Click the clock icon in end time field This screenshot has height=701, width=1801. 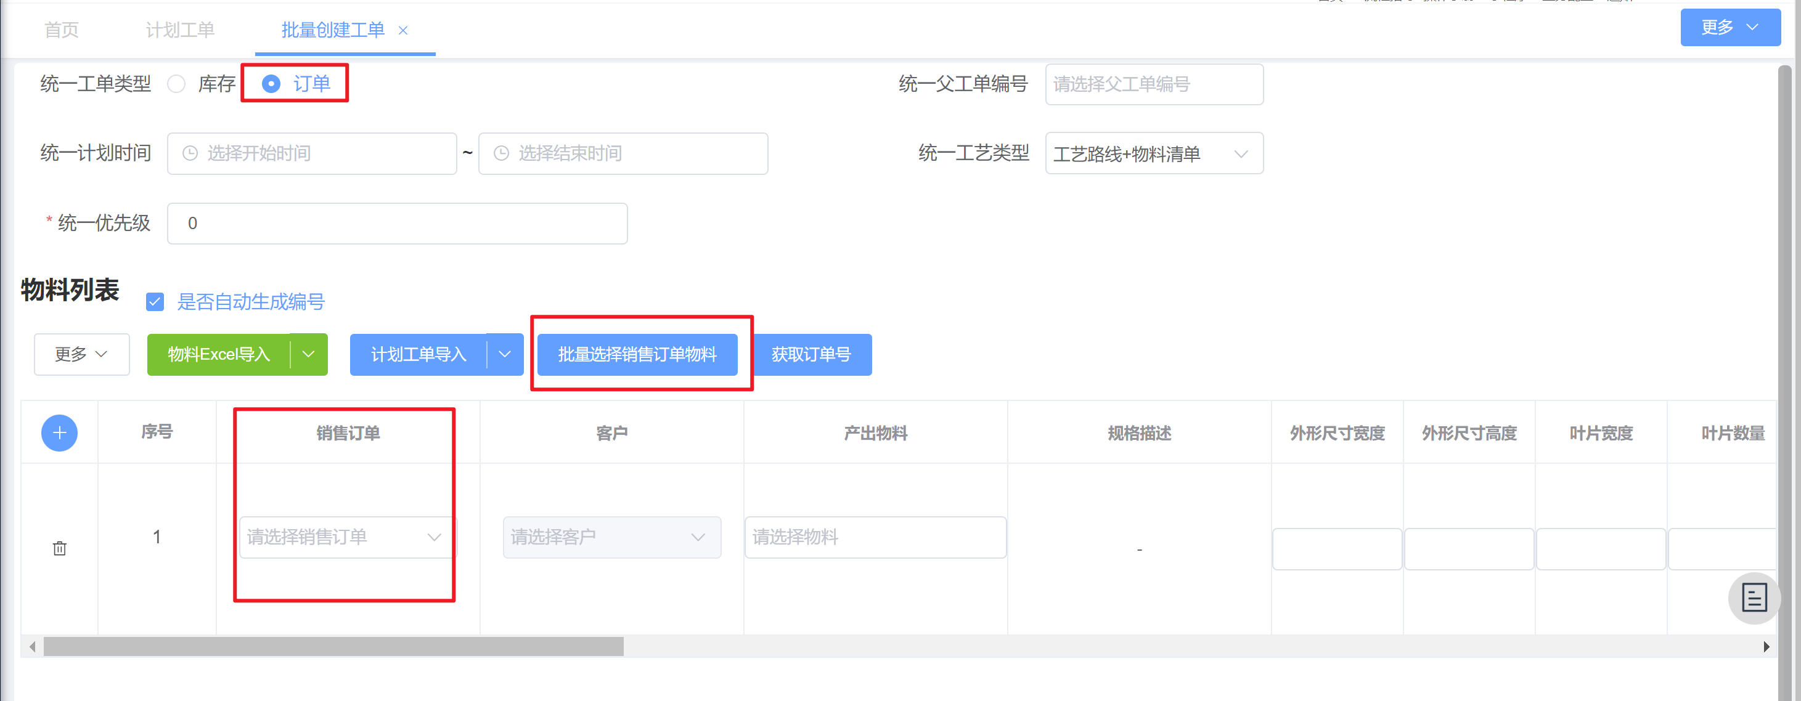(x=500, y=153)
